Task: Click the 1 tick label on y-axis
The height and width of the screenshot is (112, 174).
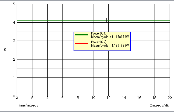Action: (x=14, y=78)
